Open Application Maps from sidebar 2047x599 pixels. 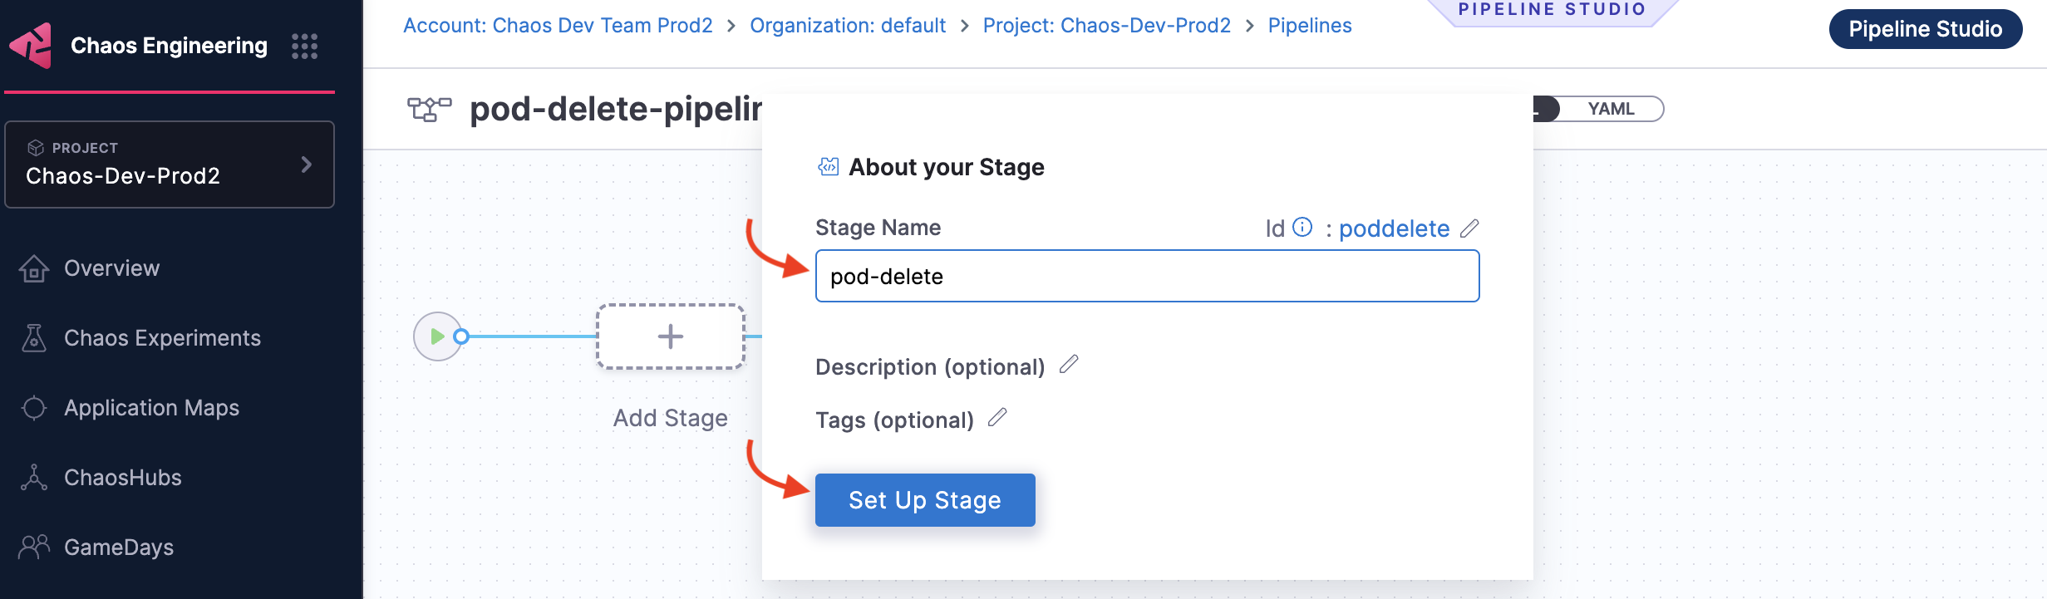coord(151,408)
